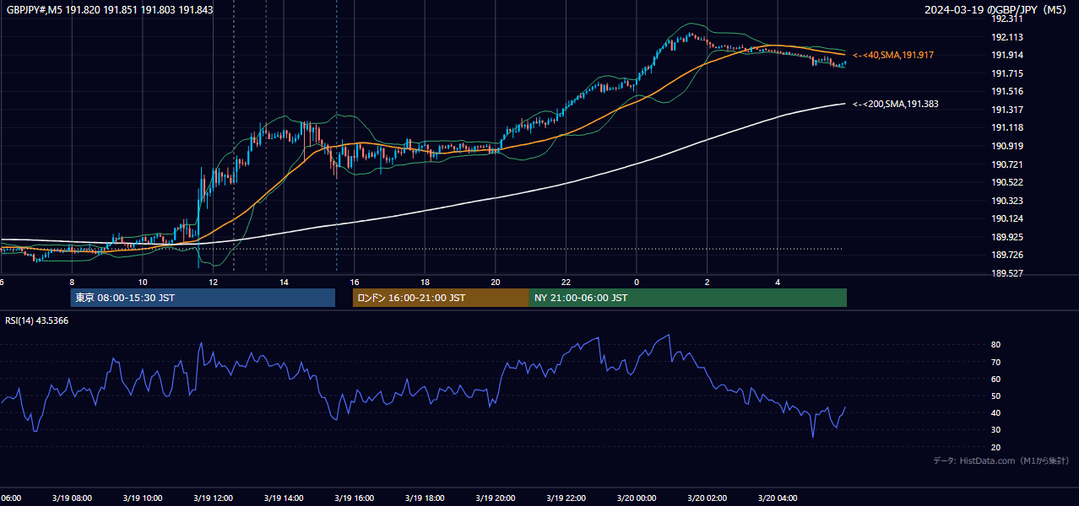Select the ロンドン 16:00-21:00 JST session bar
The image size is (1079, 506).
pyautogui.click(x=441, y=298)
